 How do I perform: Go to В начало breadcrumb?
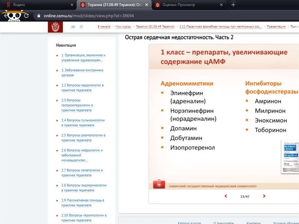point(104,27)
